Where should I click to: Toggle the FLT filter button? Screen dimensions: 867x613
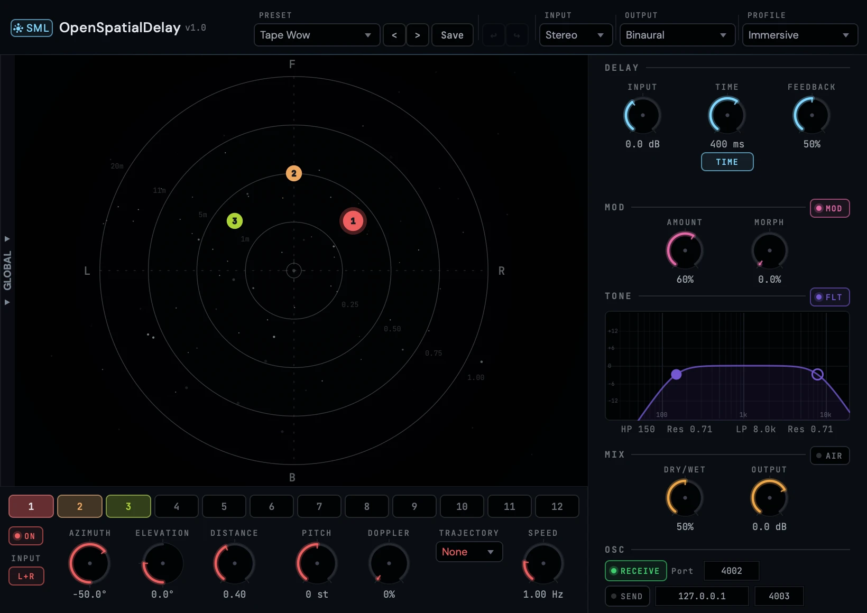coord(829,297)
